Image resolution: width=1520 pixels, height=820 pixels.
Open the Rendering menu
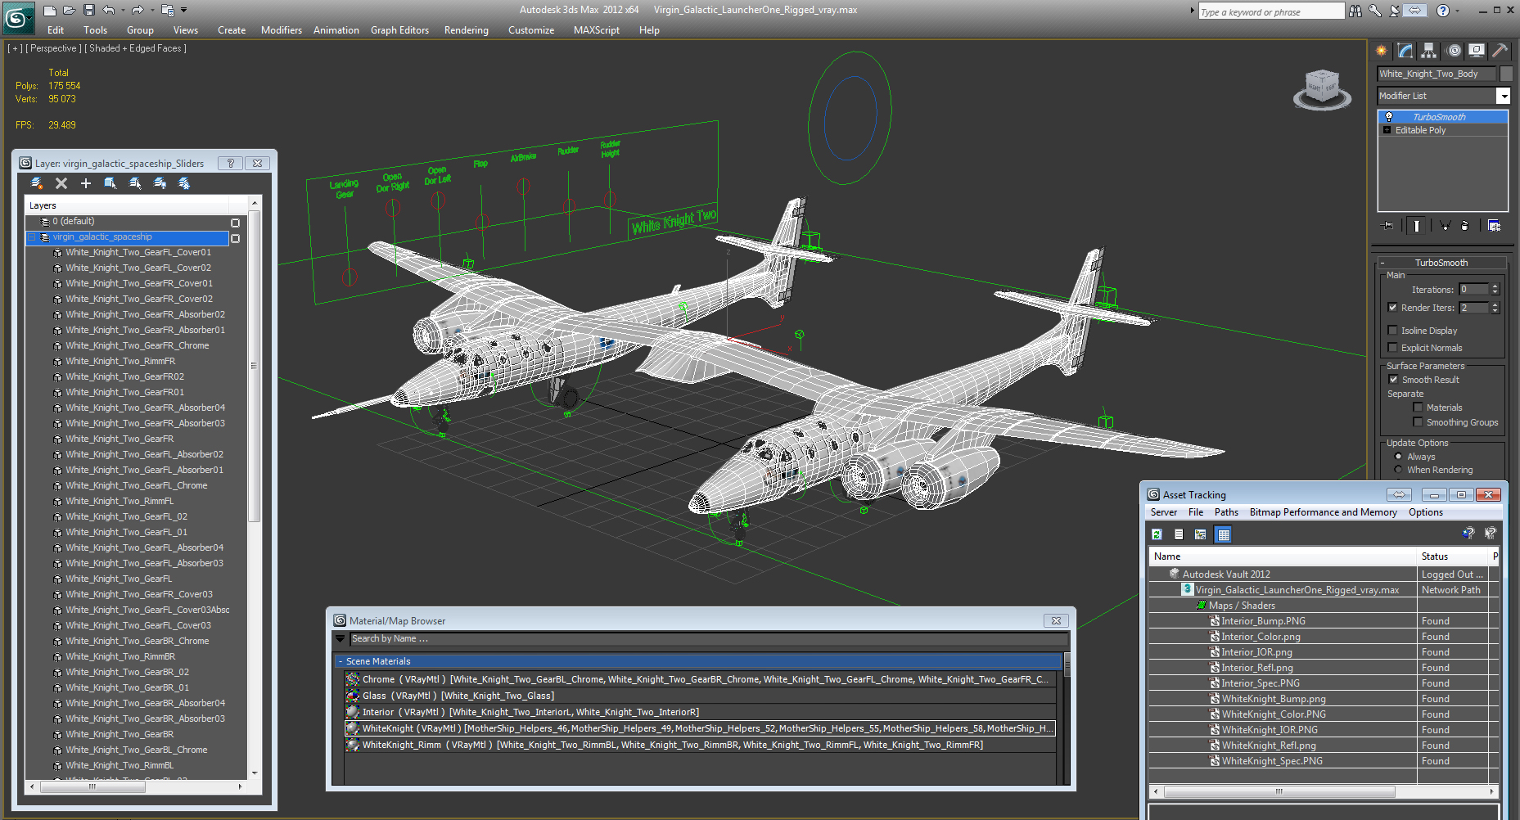[x=467, y=30]
